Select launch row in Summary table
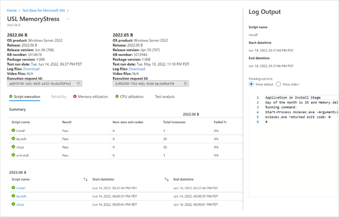Image resolution: width=339 pixels, height=217 pixels. click(126, 139)
